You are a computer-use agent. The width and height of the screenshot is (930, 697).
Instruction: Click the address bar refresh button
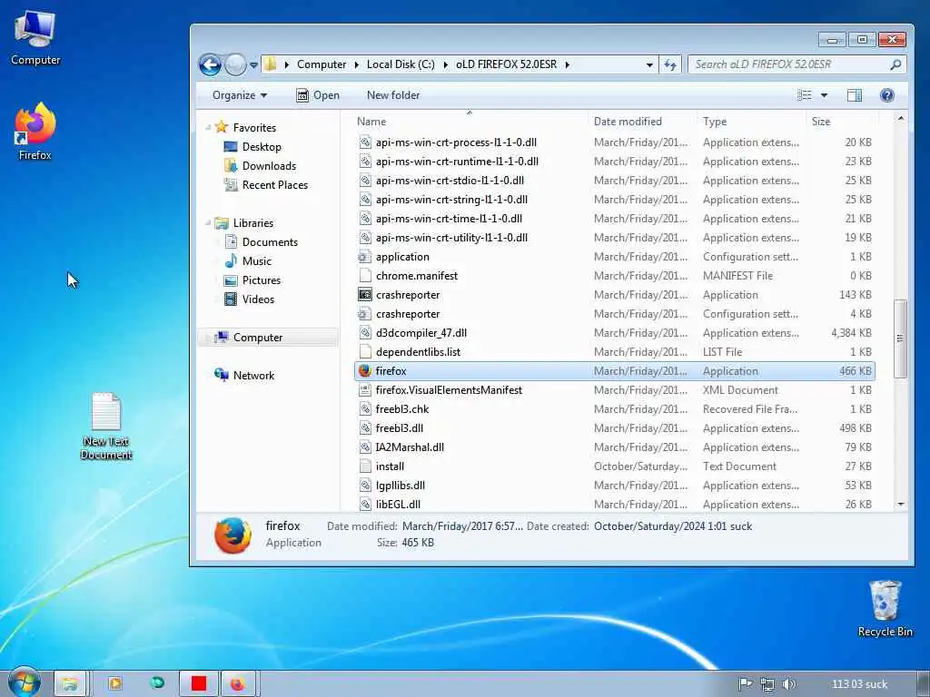click(670, 64)
